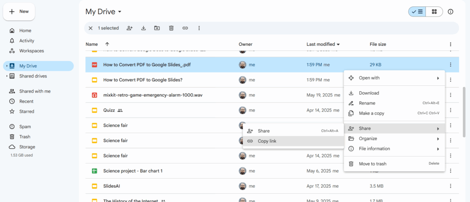Image resolution: width=470 pixels, height=202 pixels.
Task: Select Copy link from Share submenu
Action: click(x=267, y=141)
